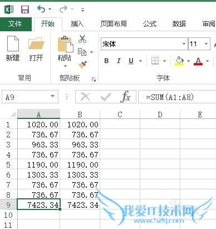The image size is (216, 229).
Task: Undo the last action
Action: tap(41, 9)
